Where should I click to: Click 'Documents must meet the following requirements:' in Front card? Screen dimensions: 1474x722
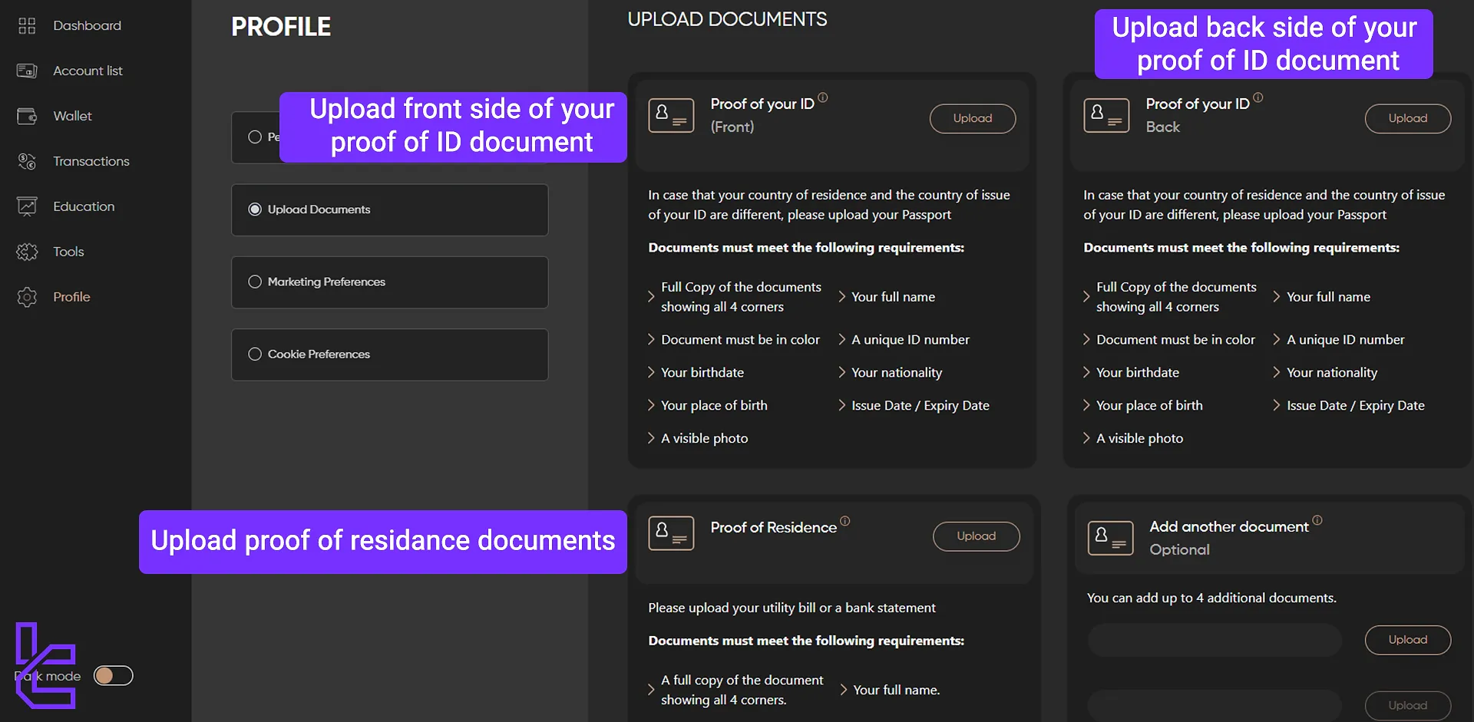(x=806, y=248)
